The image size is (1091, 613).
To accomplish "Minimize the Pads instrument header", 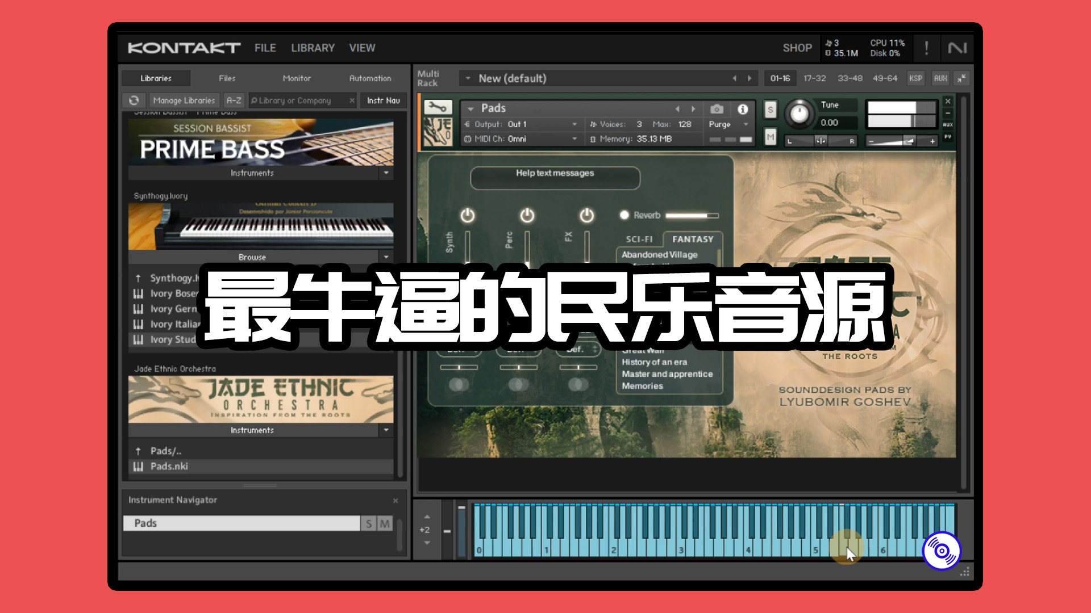I will [x=948, y=113].
